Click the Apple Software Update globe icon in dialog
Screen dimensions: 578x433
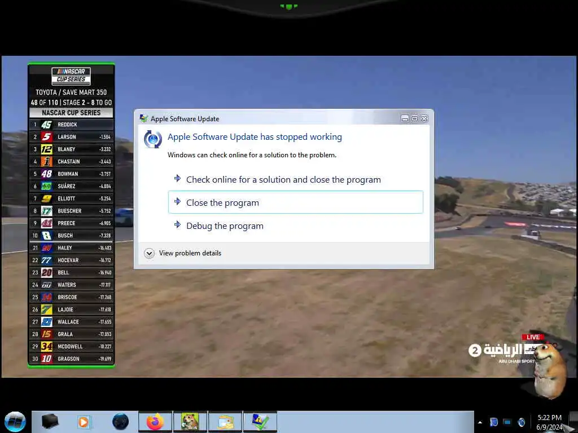click(152, 139)
